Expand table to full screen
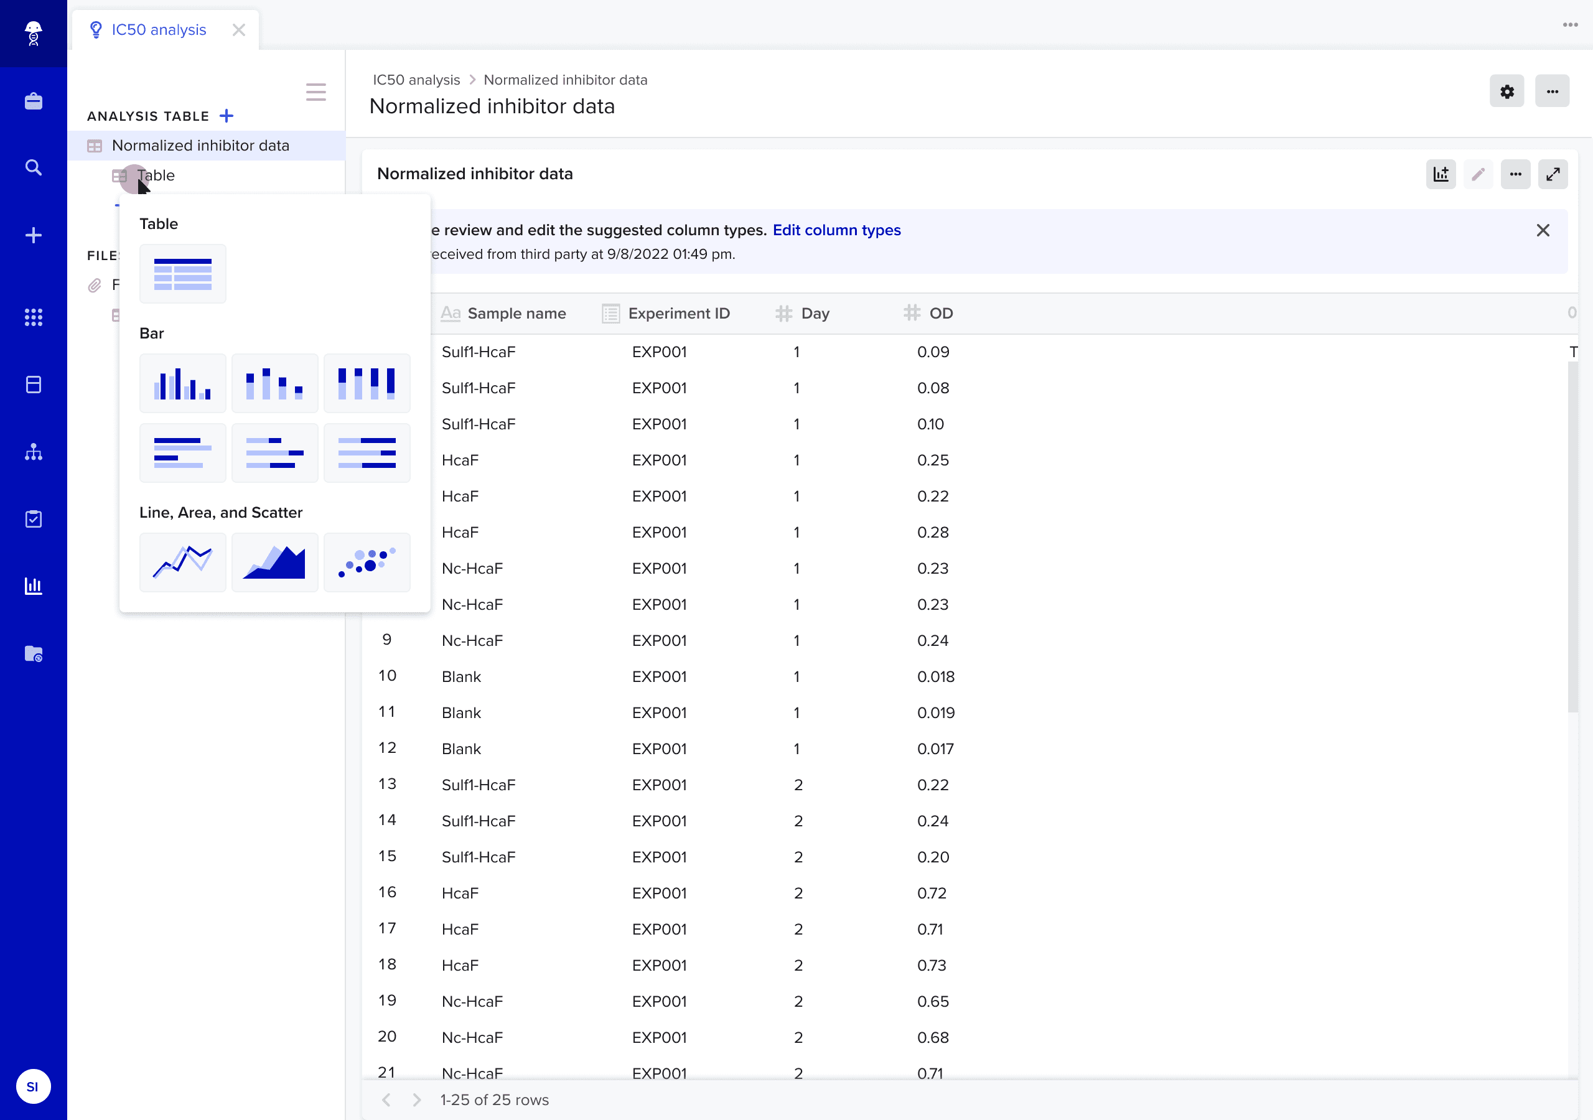The image size is (1593, 1120). [1553, 174]
